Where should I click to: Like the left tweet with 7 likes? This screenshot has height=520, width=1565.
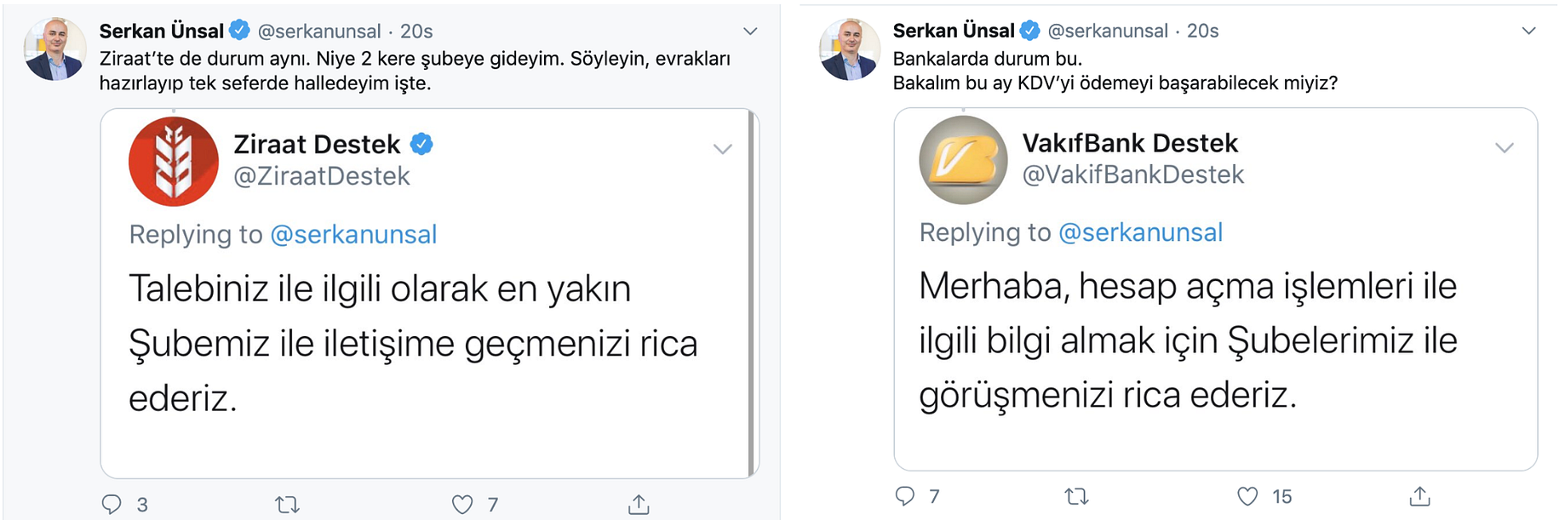[x=462, y=505]
